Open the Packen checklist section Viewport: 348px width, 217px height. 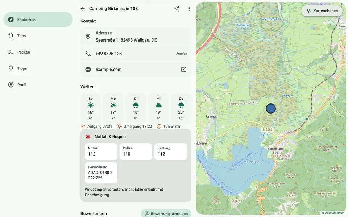pyautogui.click(x=38, y=52)
